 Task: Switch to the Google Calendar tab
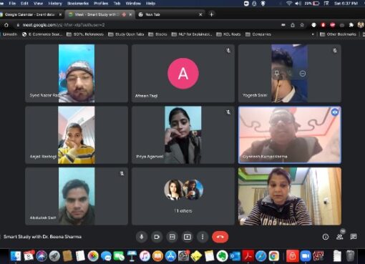tap(30, 14)
